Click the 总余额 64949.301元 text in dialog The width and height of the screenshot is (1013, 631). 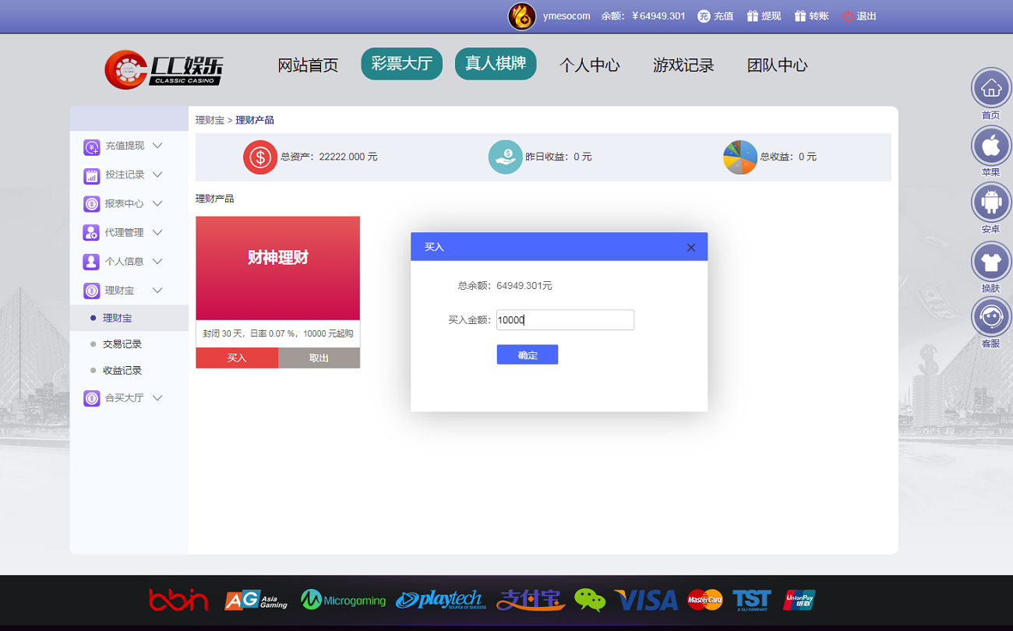tap(505, 286)
